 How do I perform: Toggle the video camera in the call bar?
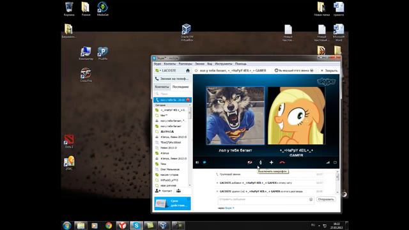point(250,162)
